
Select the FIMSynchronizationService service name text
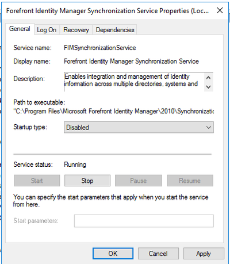100,48
